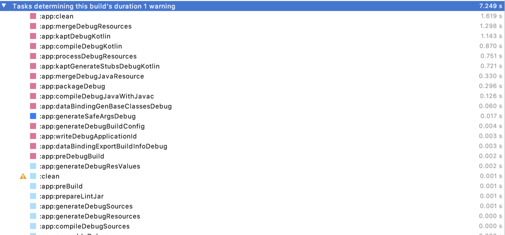Select the :app:generateSafeArgsDebug task
The width and height of the screenshot is (505, 235).
tap(252, 116)
